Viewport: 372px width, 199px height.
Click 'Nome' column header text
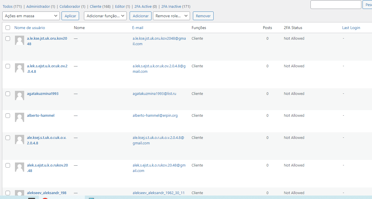[79, 28]
